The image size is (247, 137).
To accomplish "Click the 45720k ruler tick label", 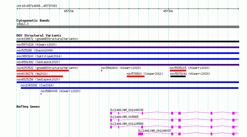I will point(69,11).
